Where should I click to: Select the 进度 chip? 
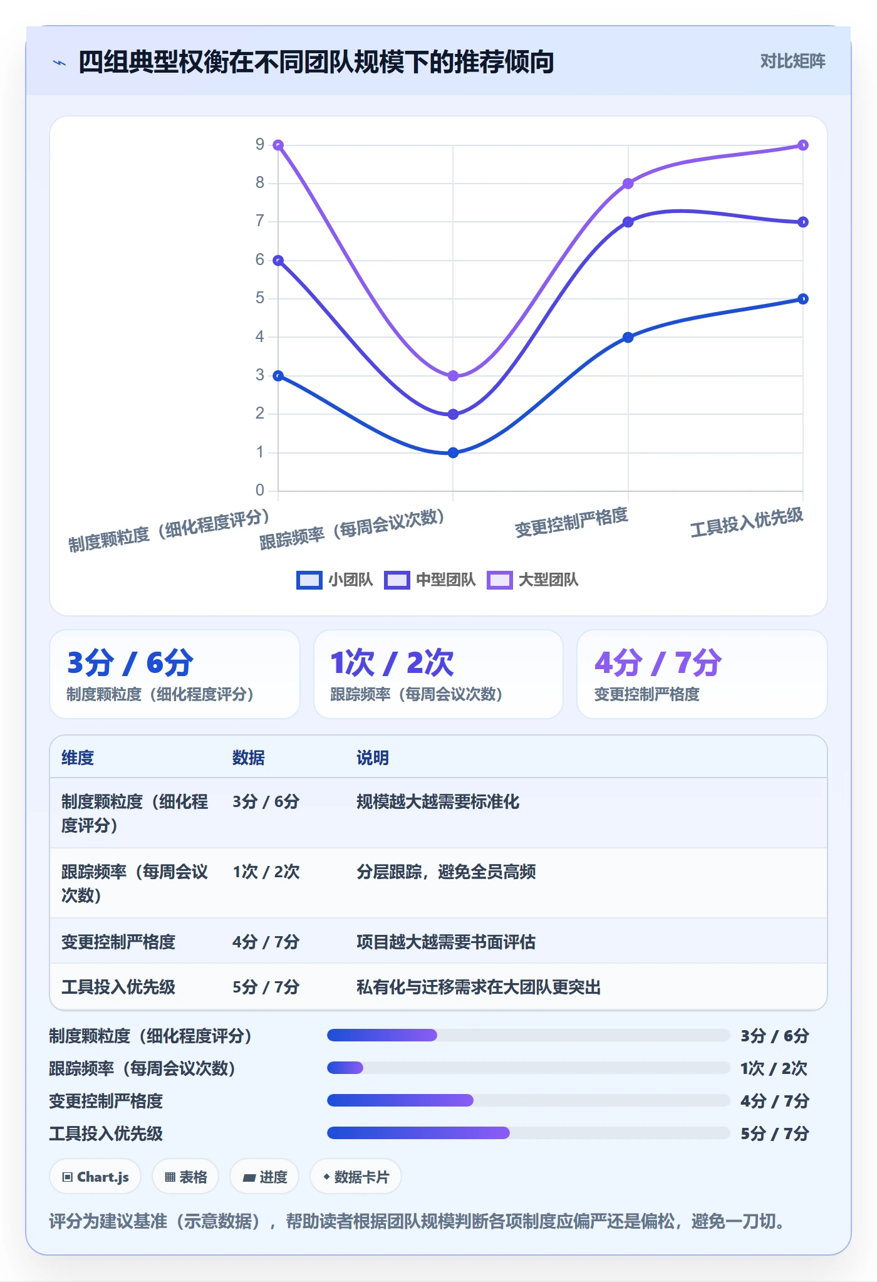click(x=264, y=1177)
